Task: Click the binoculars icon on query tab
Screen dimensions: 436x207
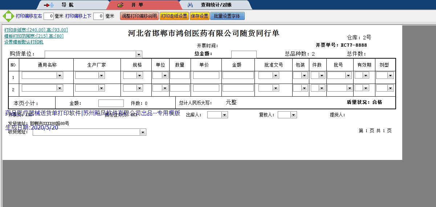Action: [190, 5]
